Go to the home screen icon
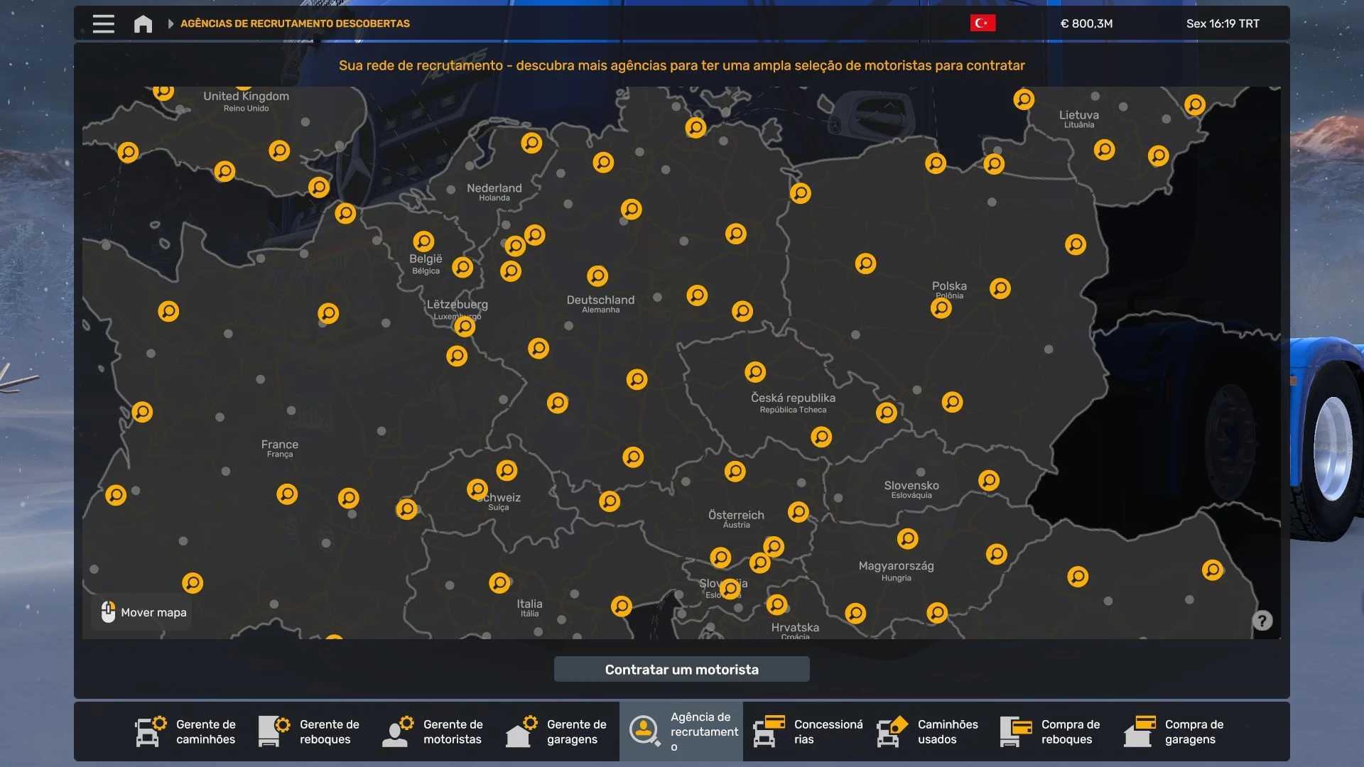The width and height of the screenshot is (1364, 767). 143,23
